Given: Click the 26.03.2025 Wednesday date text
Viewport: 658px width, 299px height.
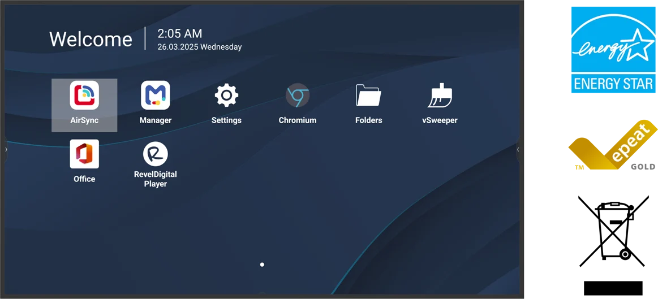Looking at the screenshot, I should pos(200,47).
